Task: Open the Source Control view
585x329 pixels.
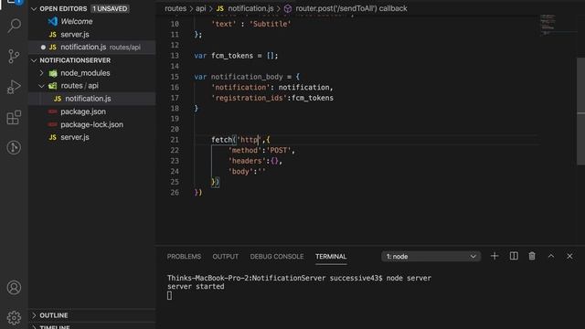Action: 15,57
